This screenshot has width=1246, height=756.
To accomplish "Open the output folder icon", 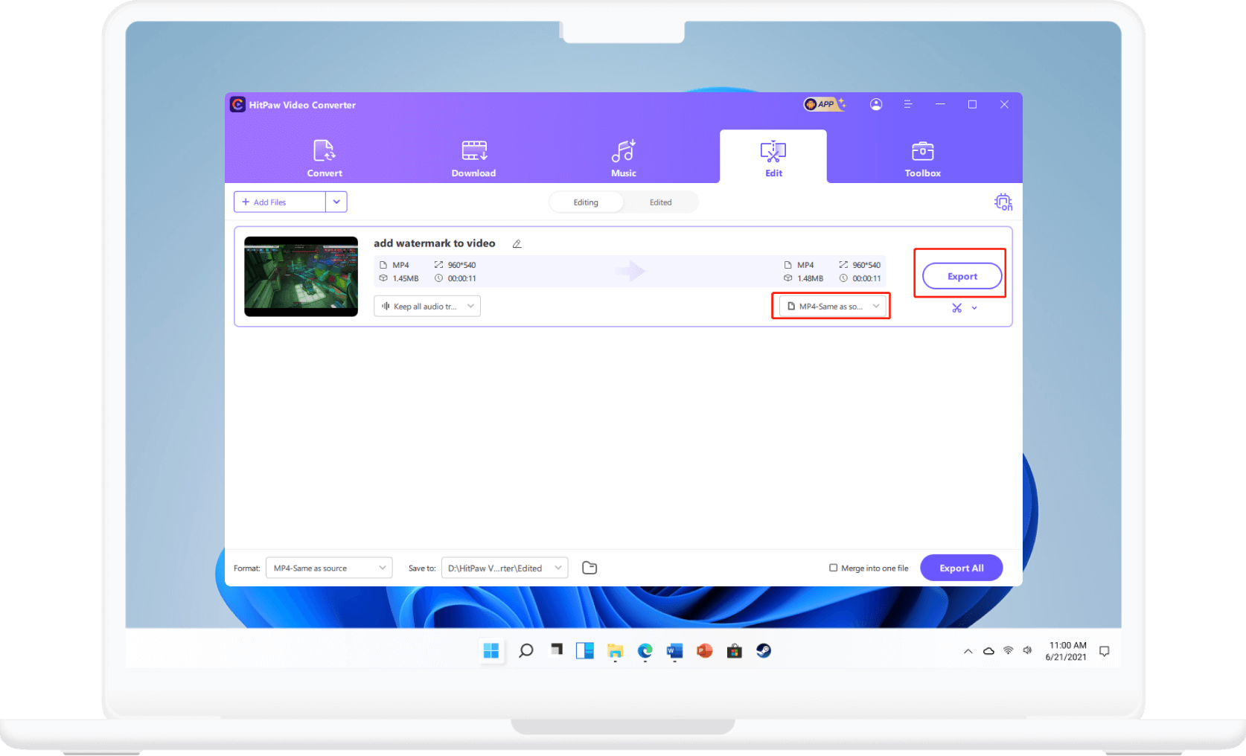I will point(590,568).
